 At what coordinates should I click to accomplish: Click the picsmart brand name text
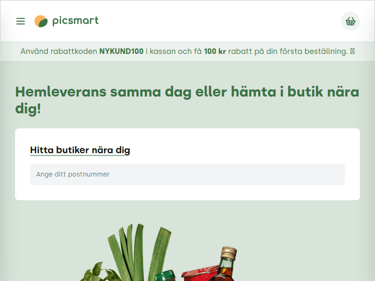pos(75,21)
